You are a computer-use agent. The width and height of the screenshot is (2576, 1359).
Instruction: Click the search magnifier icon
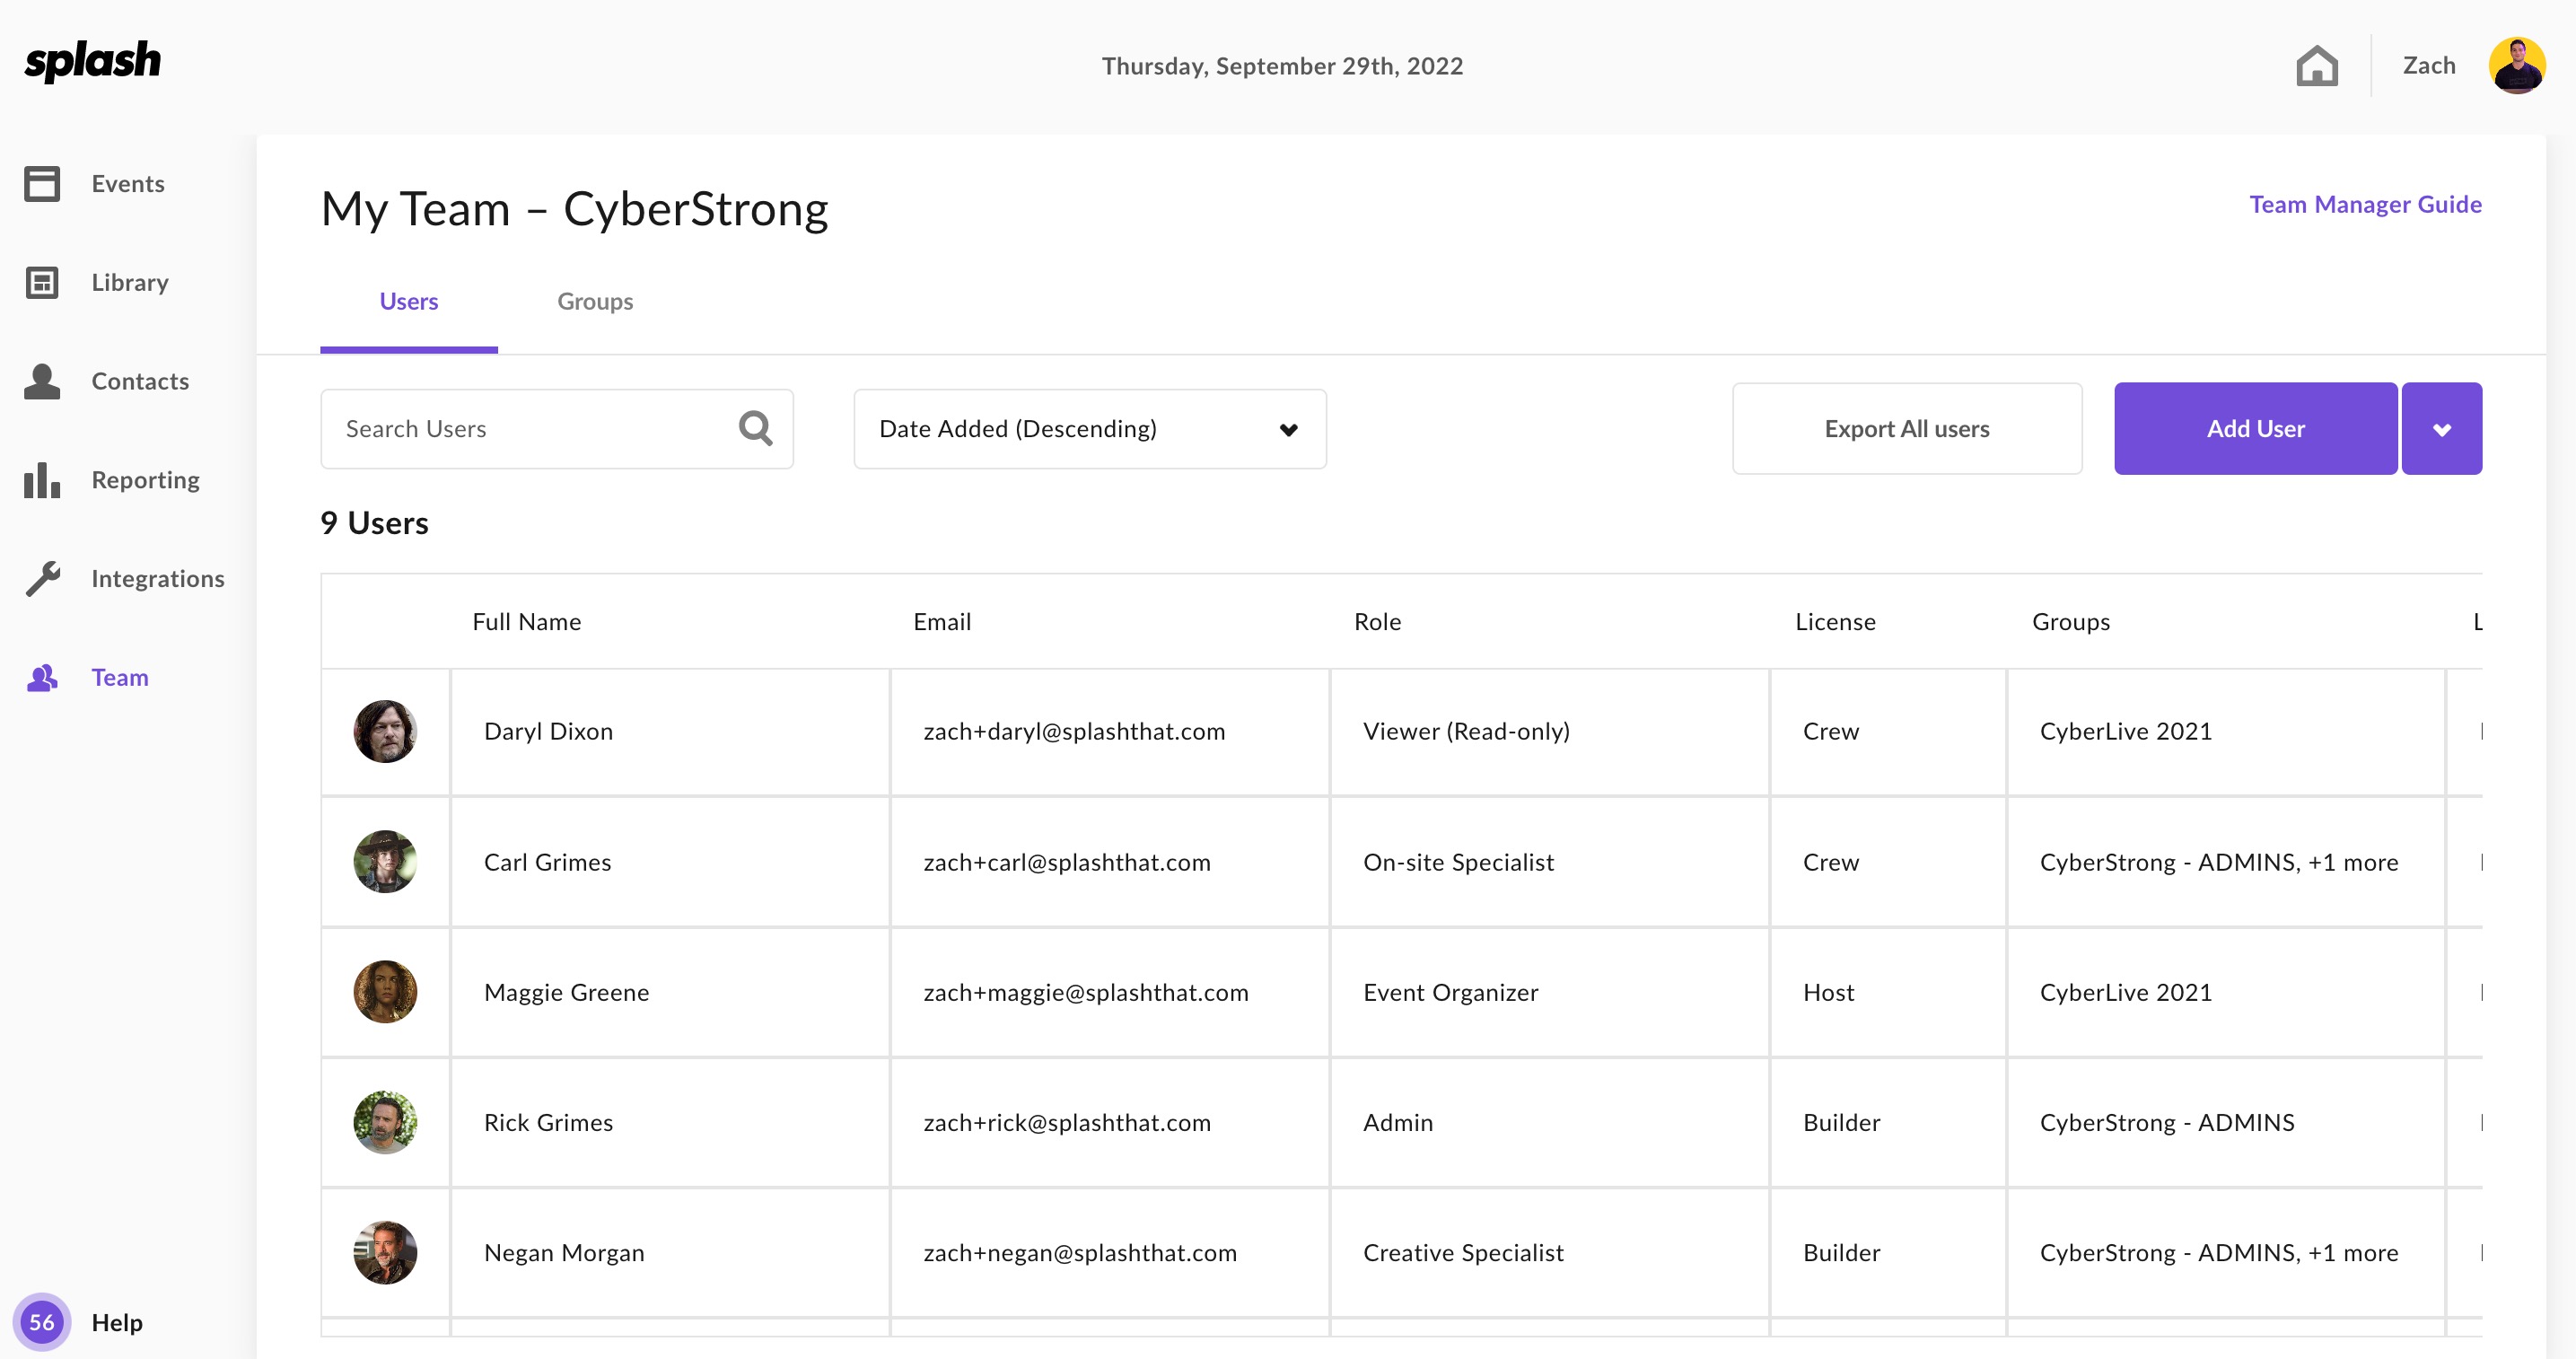pyautogui.click(x=755, y=429)
